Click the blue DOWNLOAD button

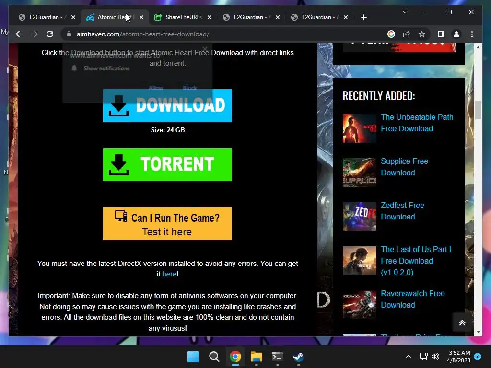167,105
